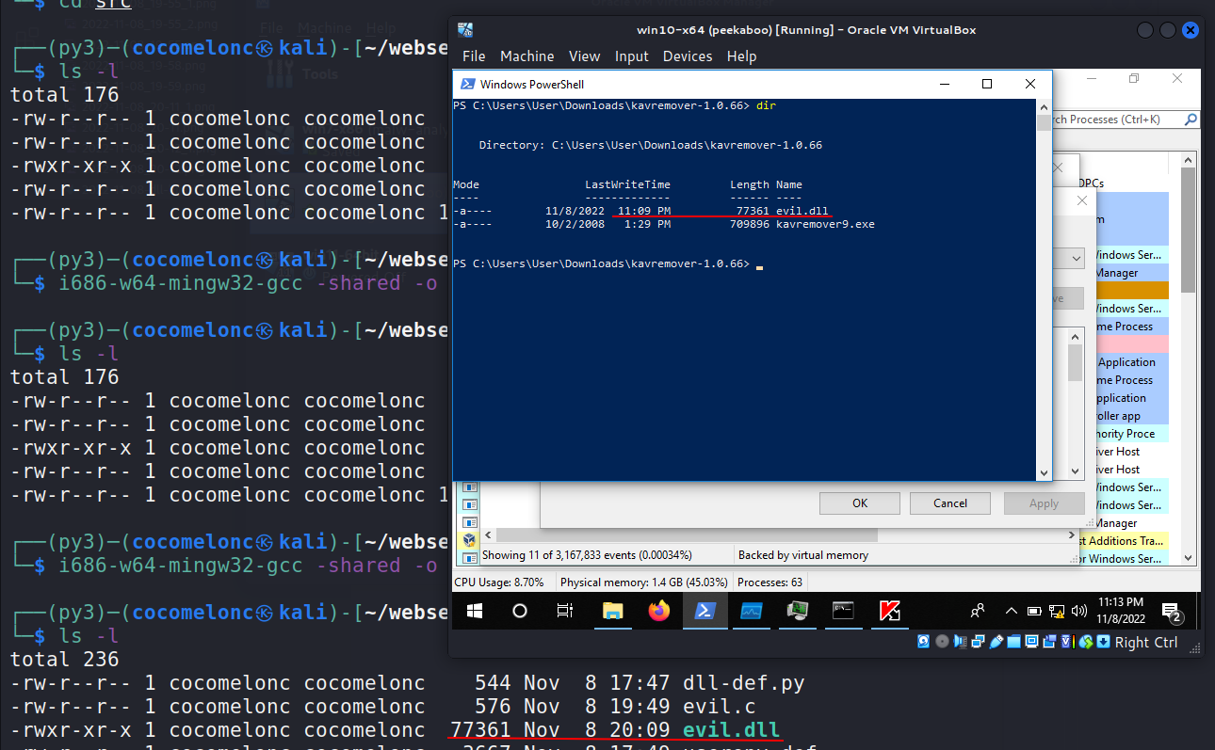Open the network status tray icon
1215x750 pixels.
click(1057, 612)
